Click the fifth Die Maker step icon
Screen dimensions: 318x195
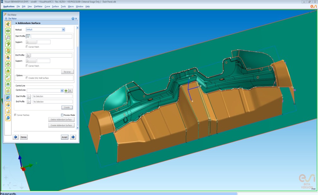click(8, 51)
